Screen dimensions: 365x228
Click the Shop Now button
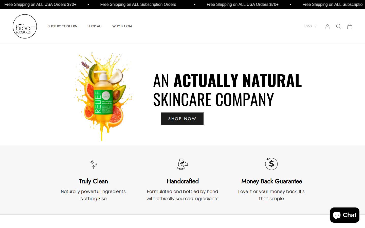click(x=182, y=119)
